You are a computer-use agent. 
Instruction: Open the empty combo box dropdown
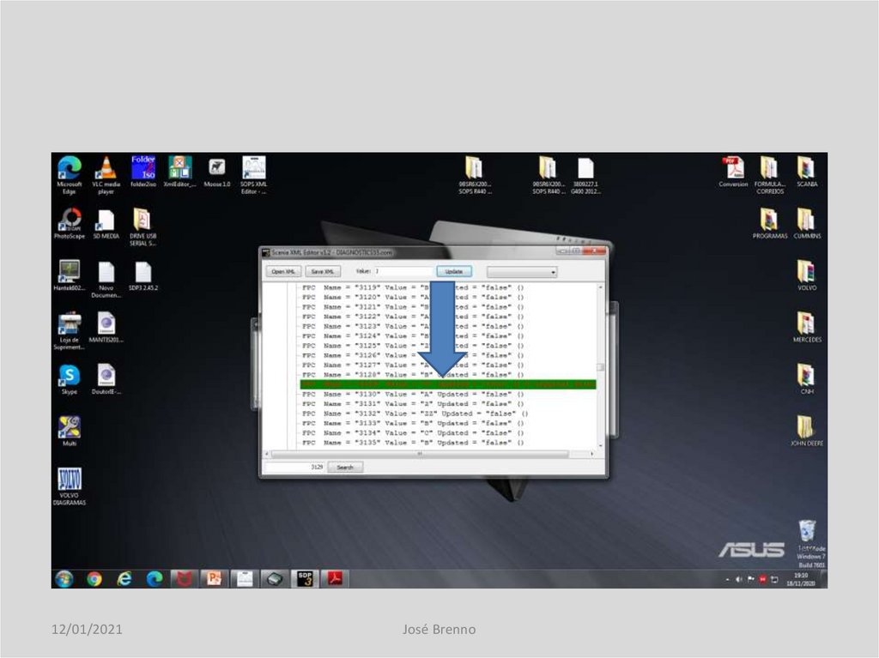tap(522, 272)
